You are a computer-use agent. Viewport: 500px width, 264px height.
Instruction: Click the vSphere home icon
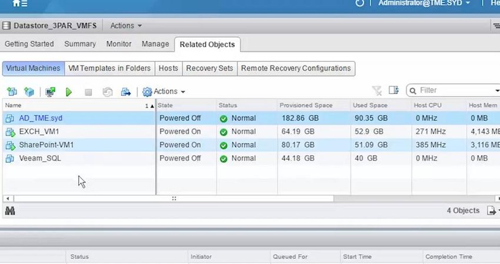19,4
